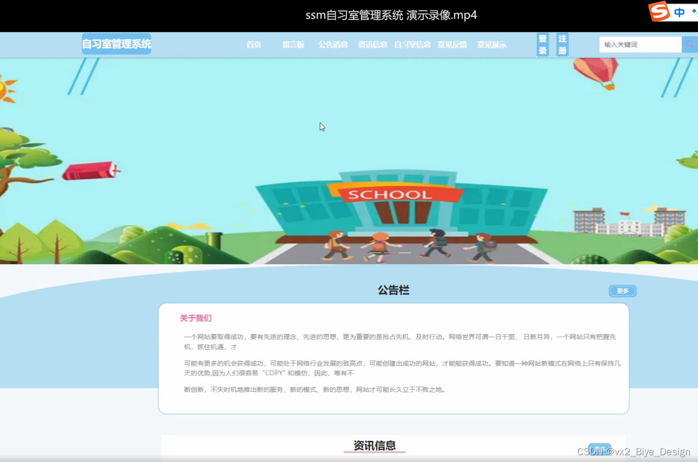
Task: Click the 注册 register button
Action: (562, 45)
